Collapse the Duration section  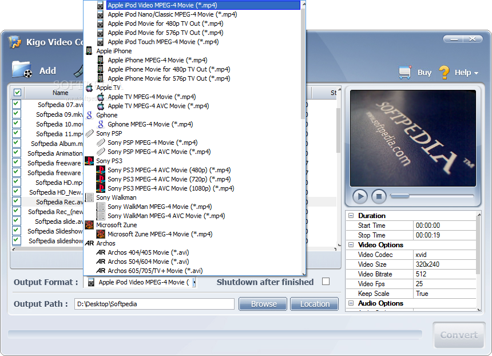351,216
